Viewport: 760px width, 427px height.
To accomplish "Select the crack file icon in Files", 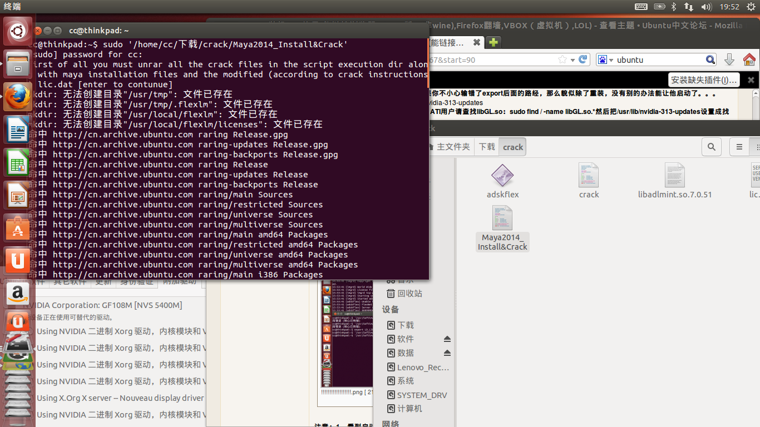I will point(589,182).
